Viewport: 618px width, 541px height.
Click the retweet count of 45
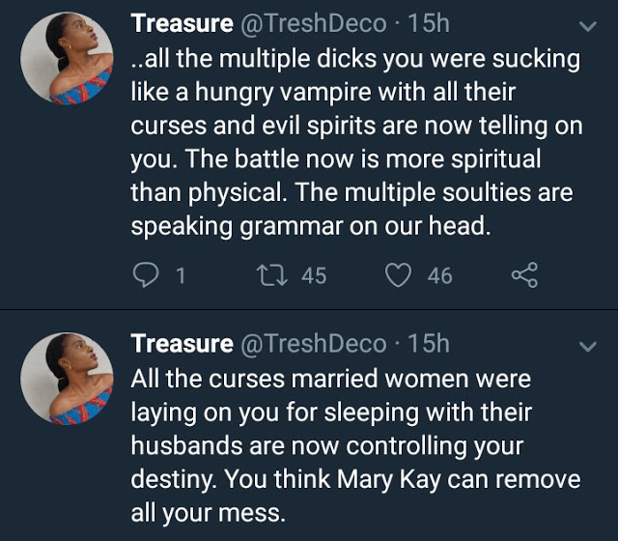coord(314,275)
